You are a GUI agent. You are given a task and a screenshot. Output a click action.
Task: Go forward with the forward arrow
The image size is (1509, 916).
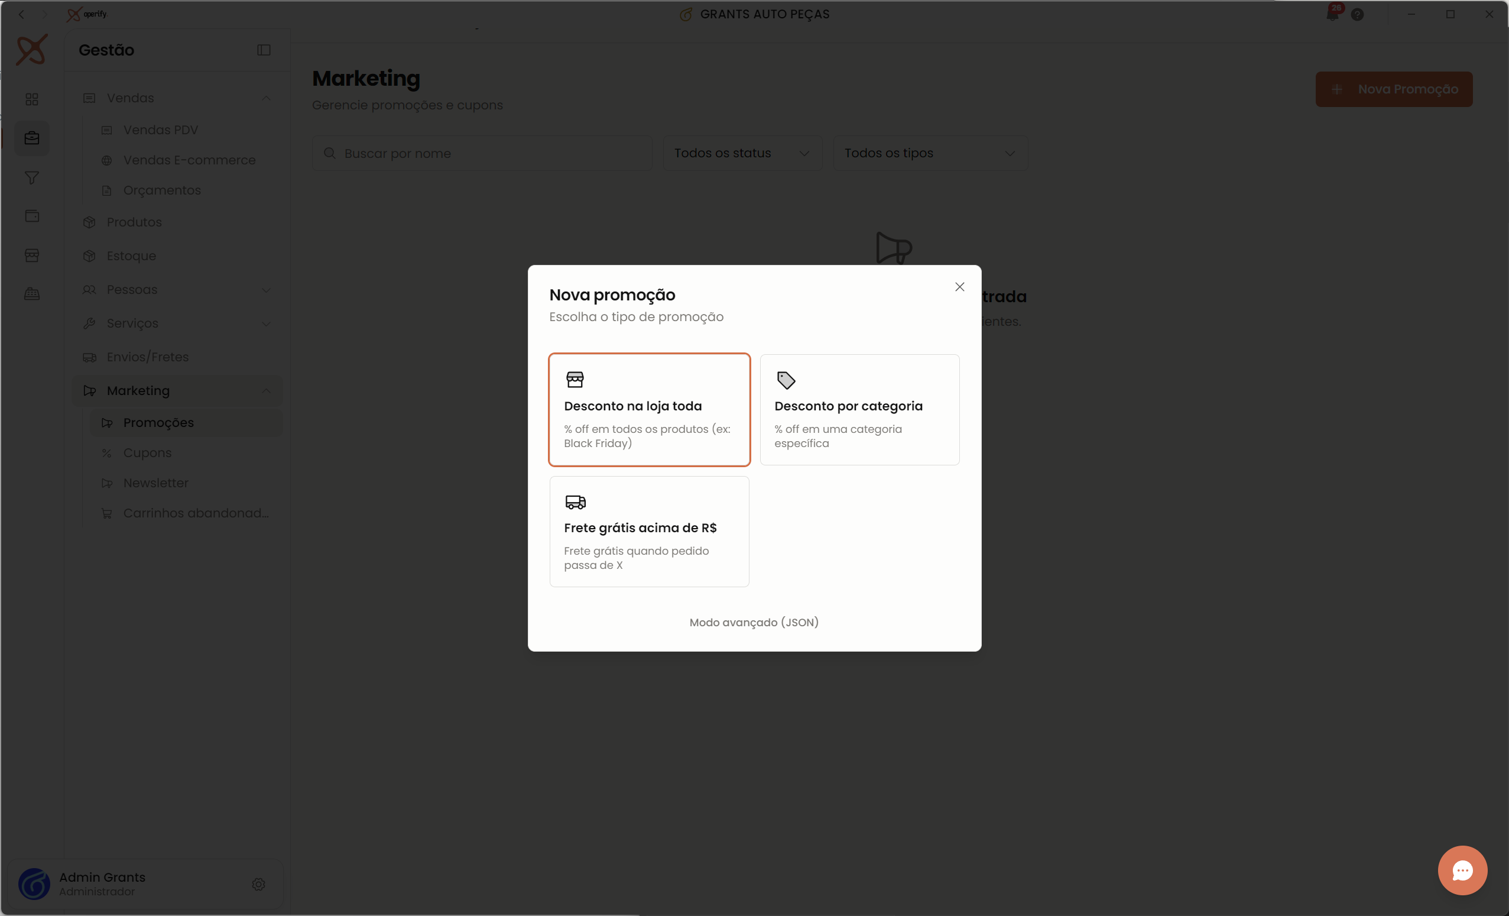click(x=44, y=14)
